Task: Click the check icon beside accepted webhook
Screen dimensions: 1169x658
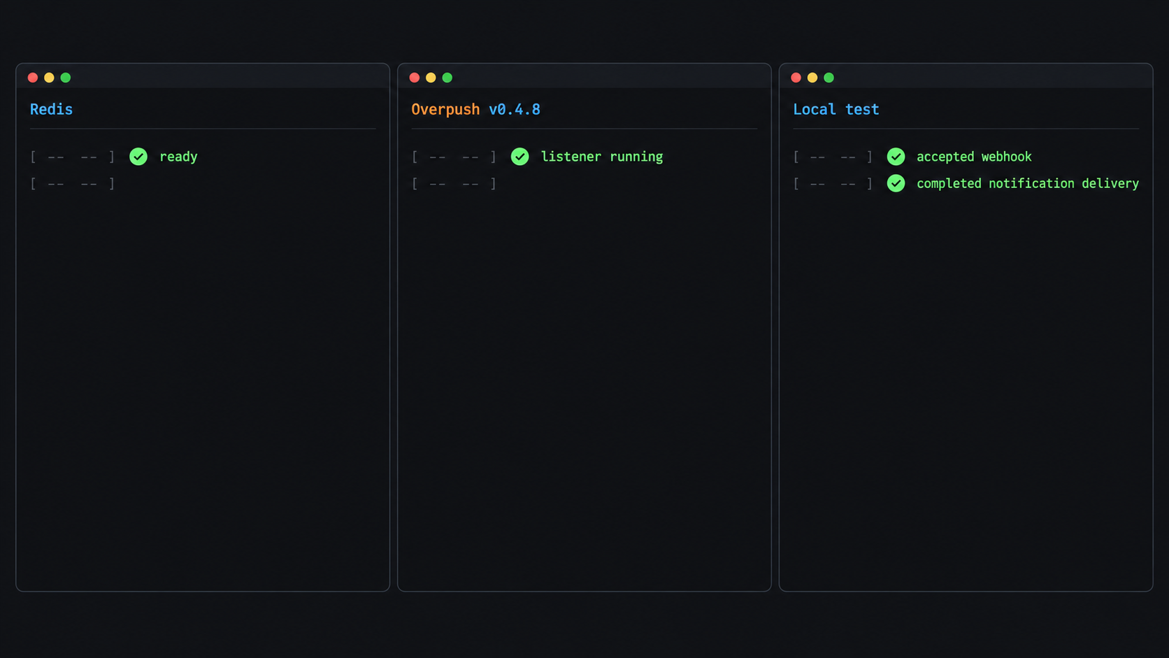Action: (896, 157)
